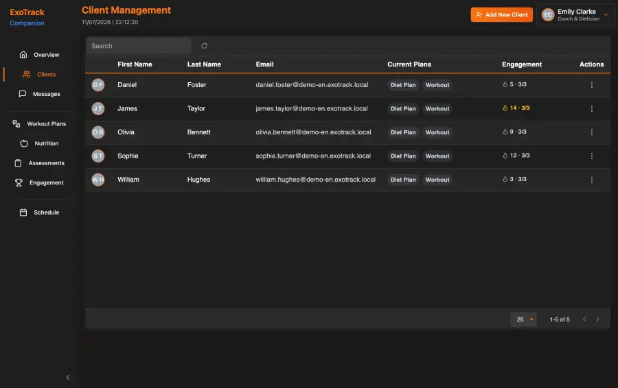Click email james.taylor@demo-en.exotrack.local
Image resolution: width=618 pixels, height=388 pixels.
311,108
